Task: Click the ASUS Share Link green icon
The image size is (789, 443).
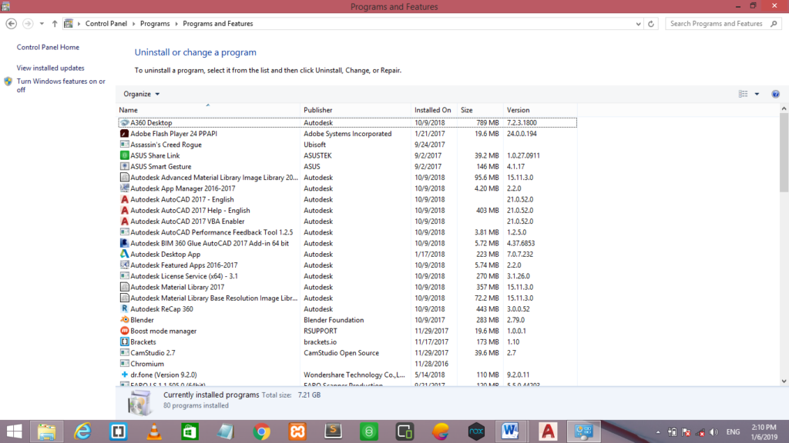Action: click(x=124, y=155)
